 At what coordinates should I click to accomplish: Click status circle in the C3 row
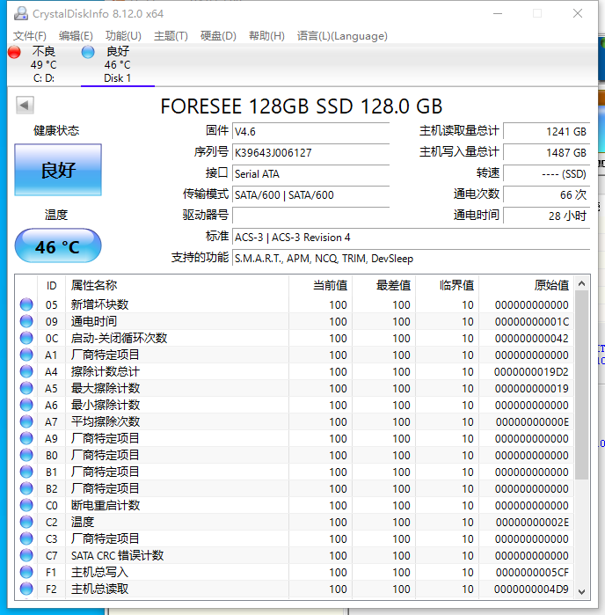click(x=26, y=538)
